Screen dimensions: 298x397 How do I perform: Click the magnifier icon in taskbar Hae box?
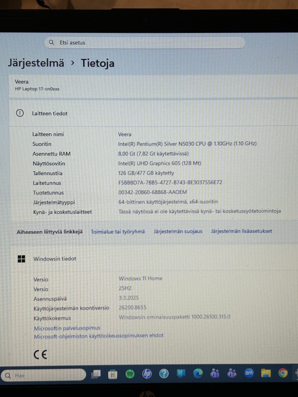[8, 376]
